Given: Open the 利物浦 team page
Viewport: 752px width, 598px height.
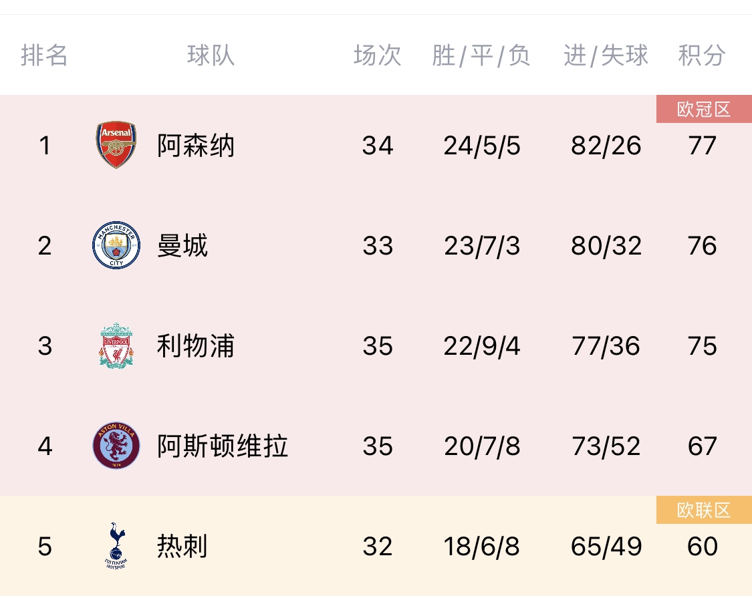Looking at the screenshot, I should click(196, 345).
